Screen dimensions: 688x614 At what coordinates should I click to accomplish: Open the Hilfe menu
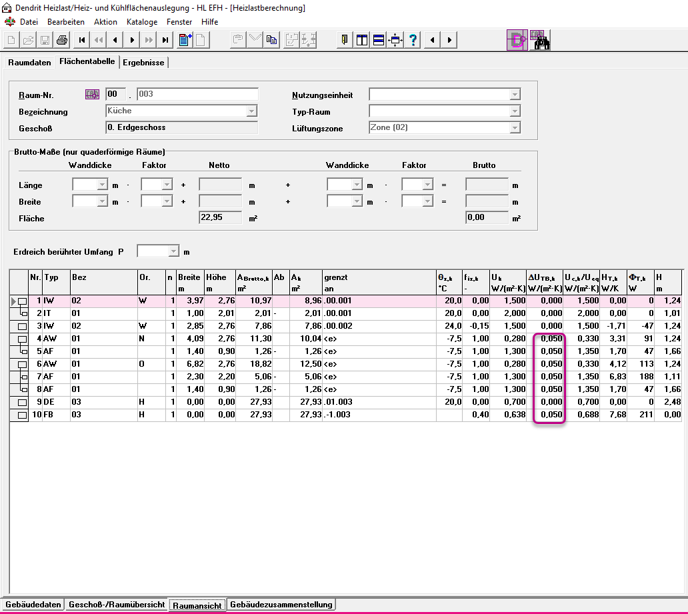click(x=210, y=22)
